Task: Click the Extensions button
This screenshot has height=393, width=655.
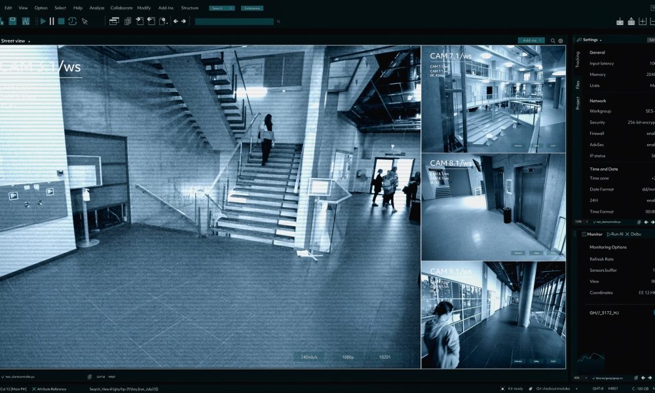Action: [x=252, y=8]
